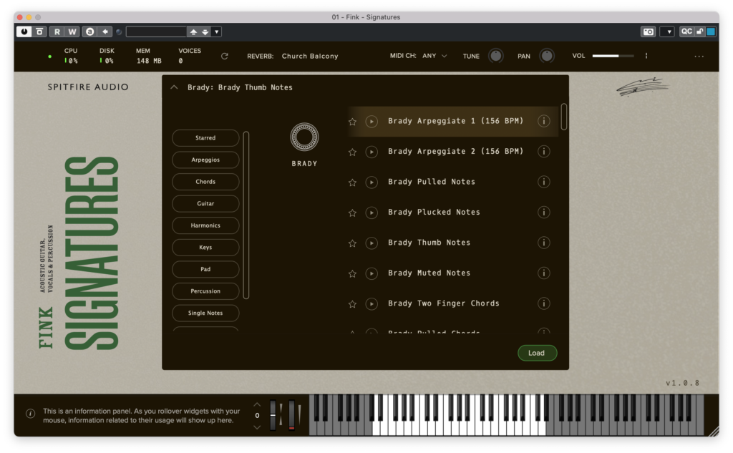Filter presets by Single Notes
Viewport: 733px width, 453px height.
[x=205, y=313]
